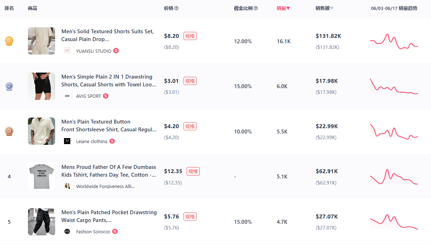This screenshot has width=431, height=245.
Task: Click Lejane clothing shop logo icon
Action: click(67, 141)
